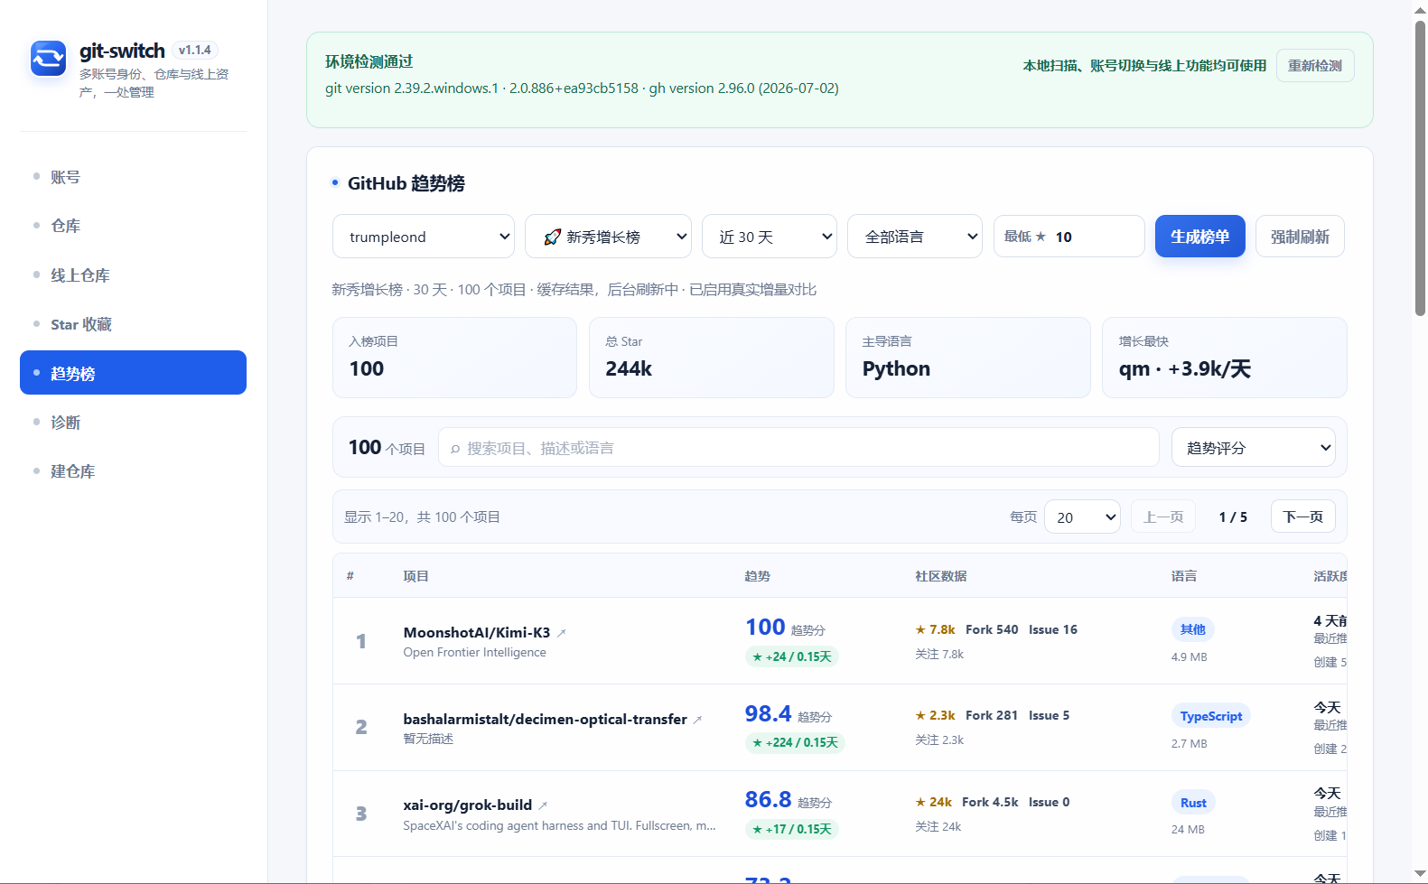Open the xai-org/grok-build project link
The width and height of the screenshot is (1428, 884).
click(467, 805)
